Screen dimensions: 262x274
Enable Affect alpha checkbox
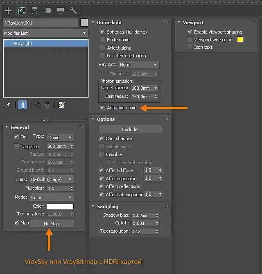pos(103,48)
